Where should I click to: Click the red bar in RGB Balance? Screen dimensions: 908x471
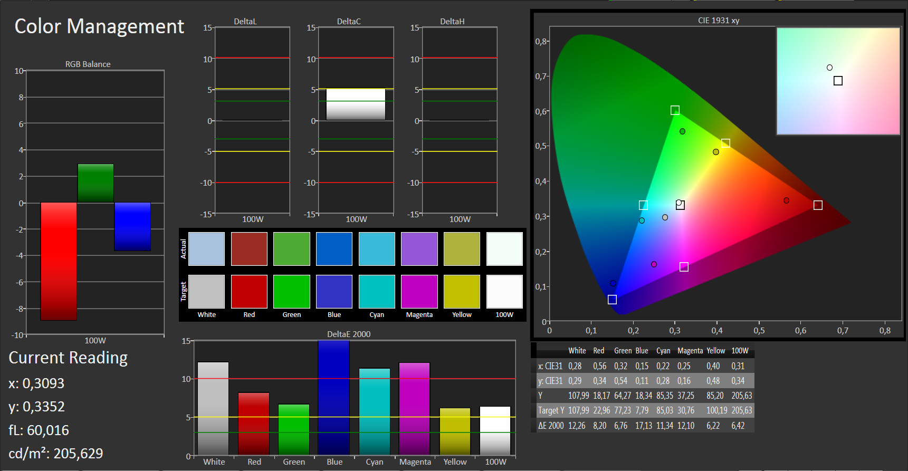59,261
